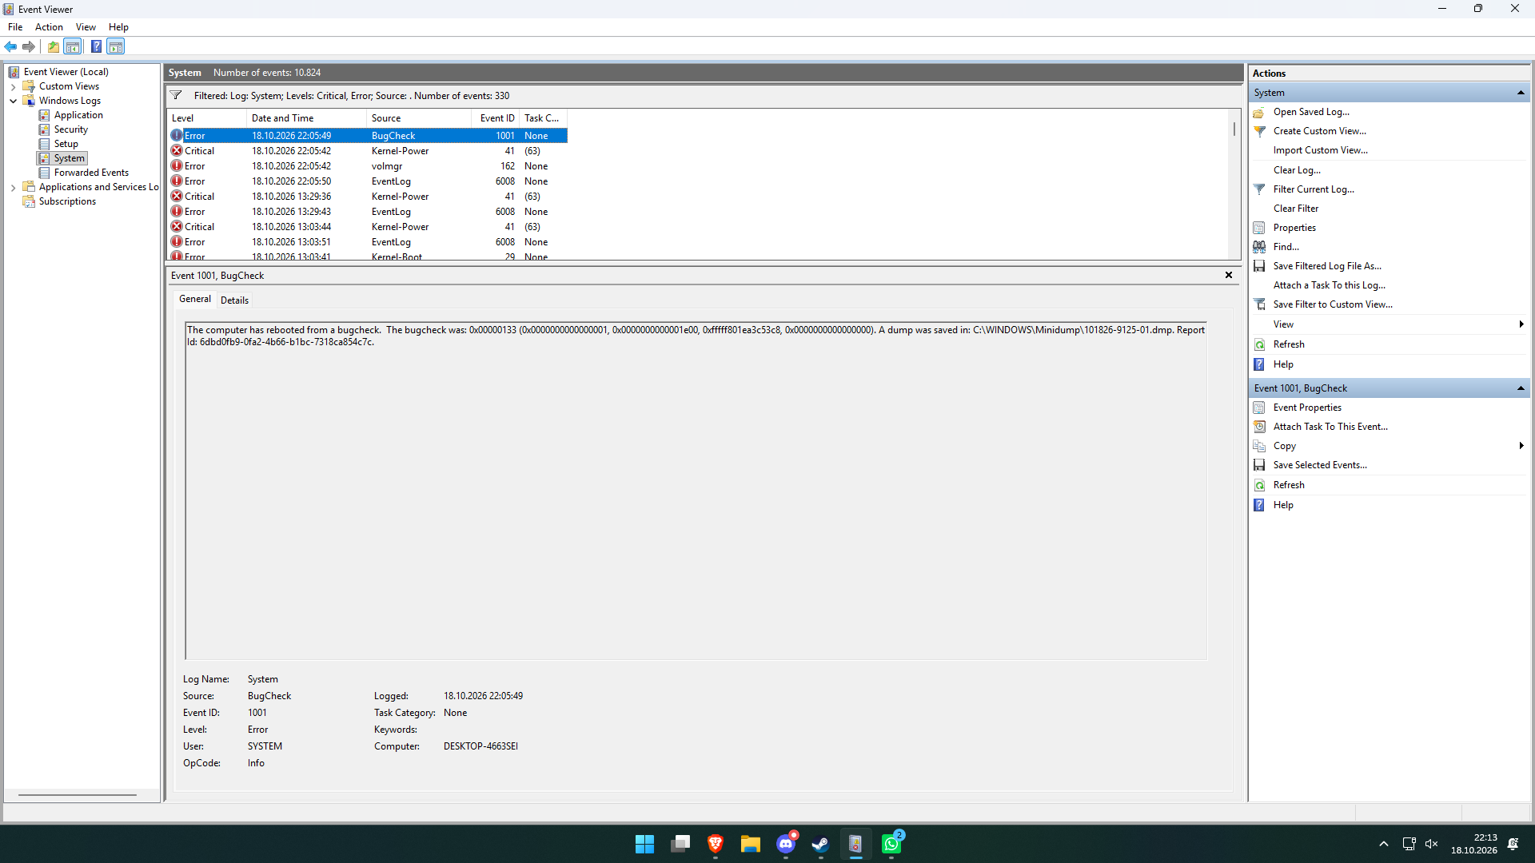This screenshot has height=863, width=1535.
Task: Collapse the Event 1001, BugCheck actions section
Action: coord(1521,388)
